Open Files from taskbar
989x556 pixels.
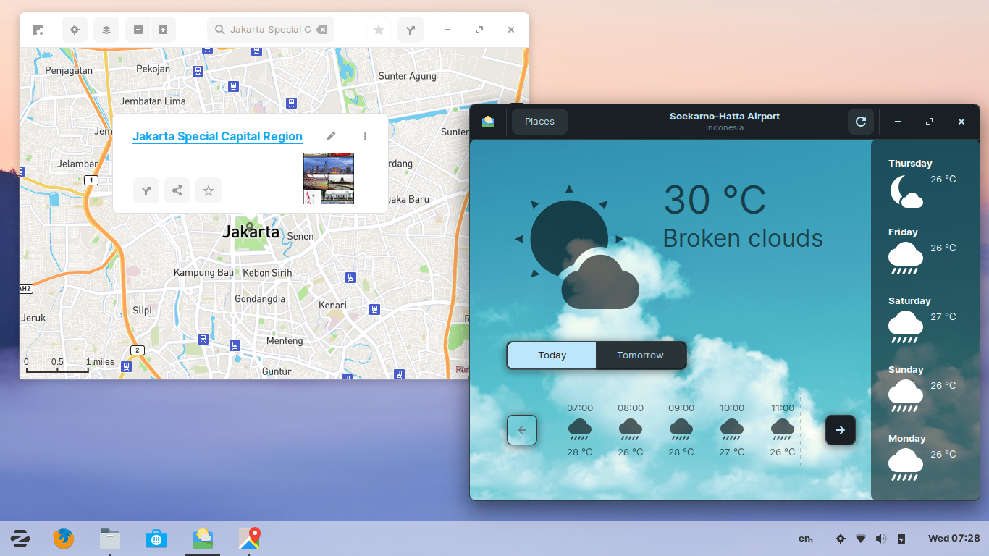110,539
